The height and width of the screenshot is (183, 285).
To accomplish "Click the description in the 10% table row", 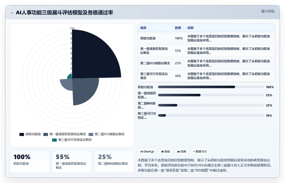I will pos(229,76).
